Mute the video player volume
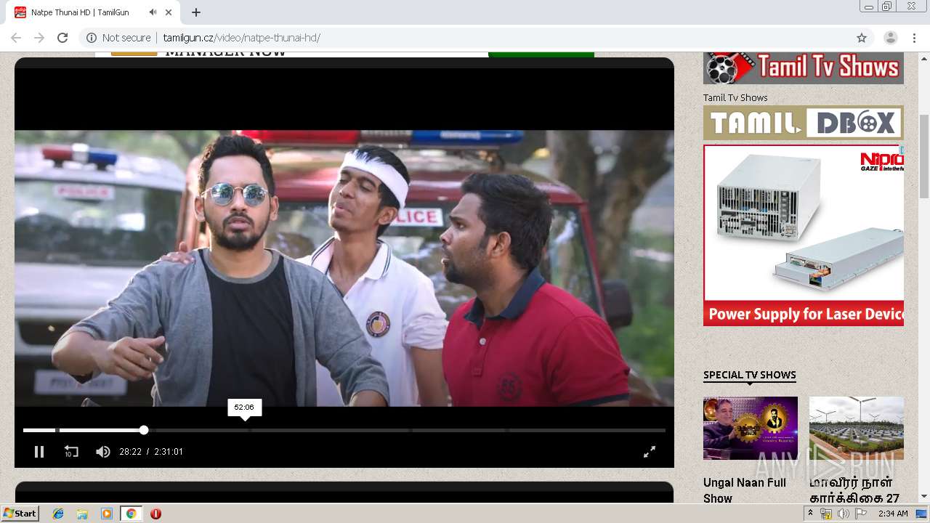 point(103,452)
